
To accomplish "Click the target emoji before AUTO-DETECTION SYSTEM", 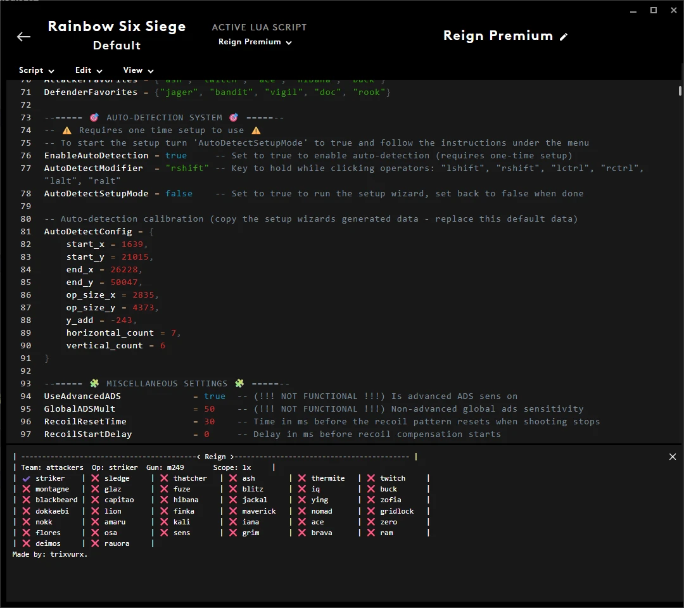I will point(94,118).
